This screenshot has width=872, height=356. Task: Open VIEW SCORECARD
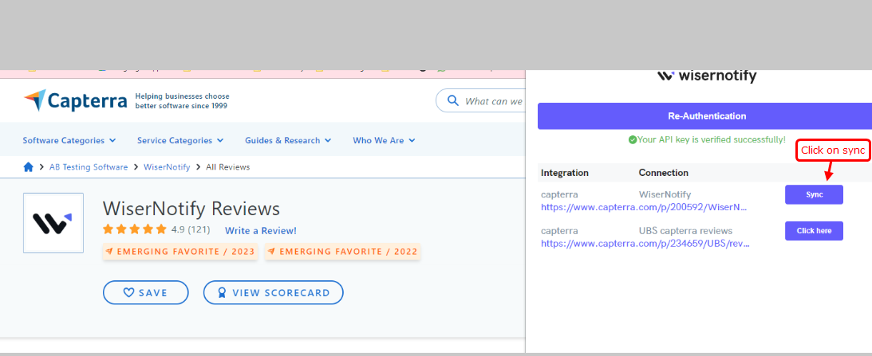[x=273, y=292]
